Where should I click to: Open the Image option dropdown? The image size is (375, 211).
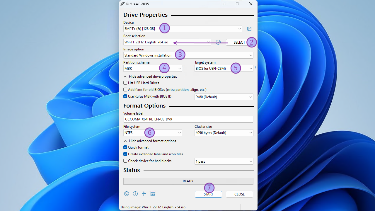(188, 55)
